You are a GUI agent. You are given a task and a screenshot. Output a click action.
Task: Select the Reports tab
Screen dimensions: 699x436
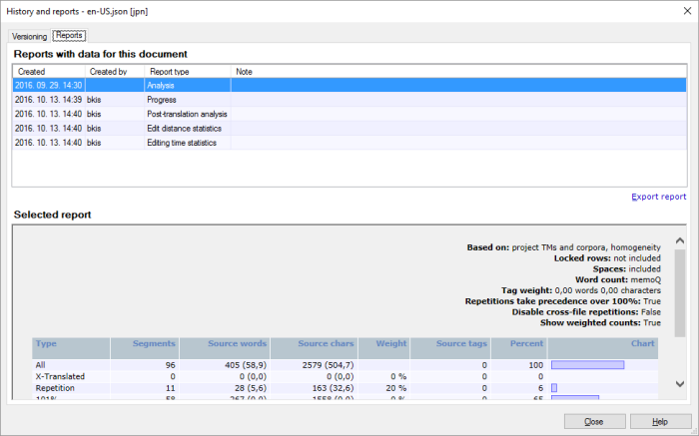coord(69,35)
